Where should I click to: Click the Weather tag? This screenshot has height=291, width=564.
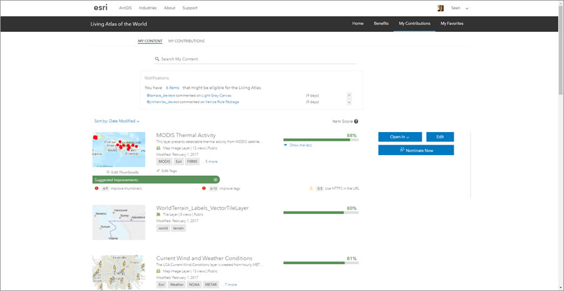[x=177, y=285]
